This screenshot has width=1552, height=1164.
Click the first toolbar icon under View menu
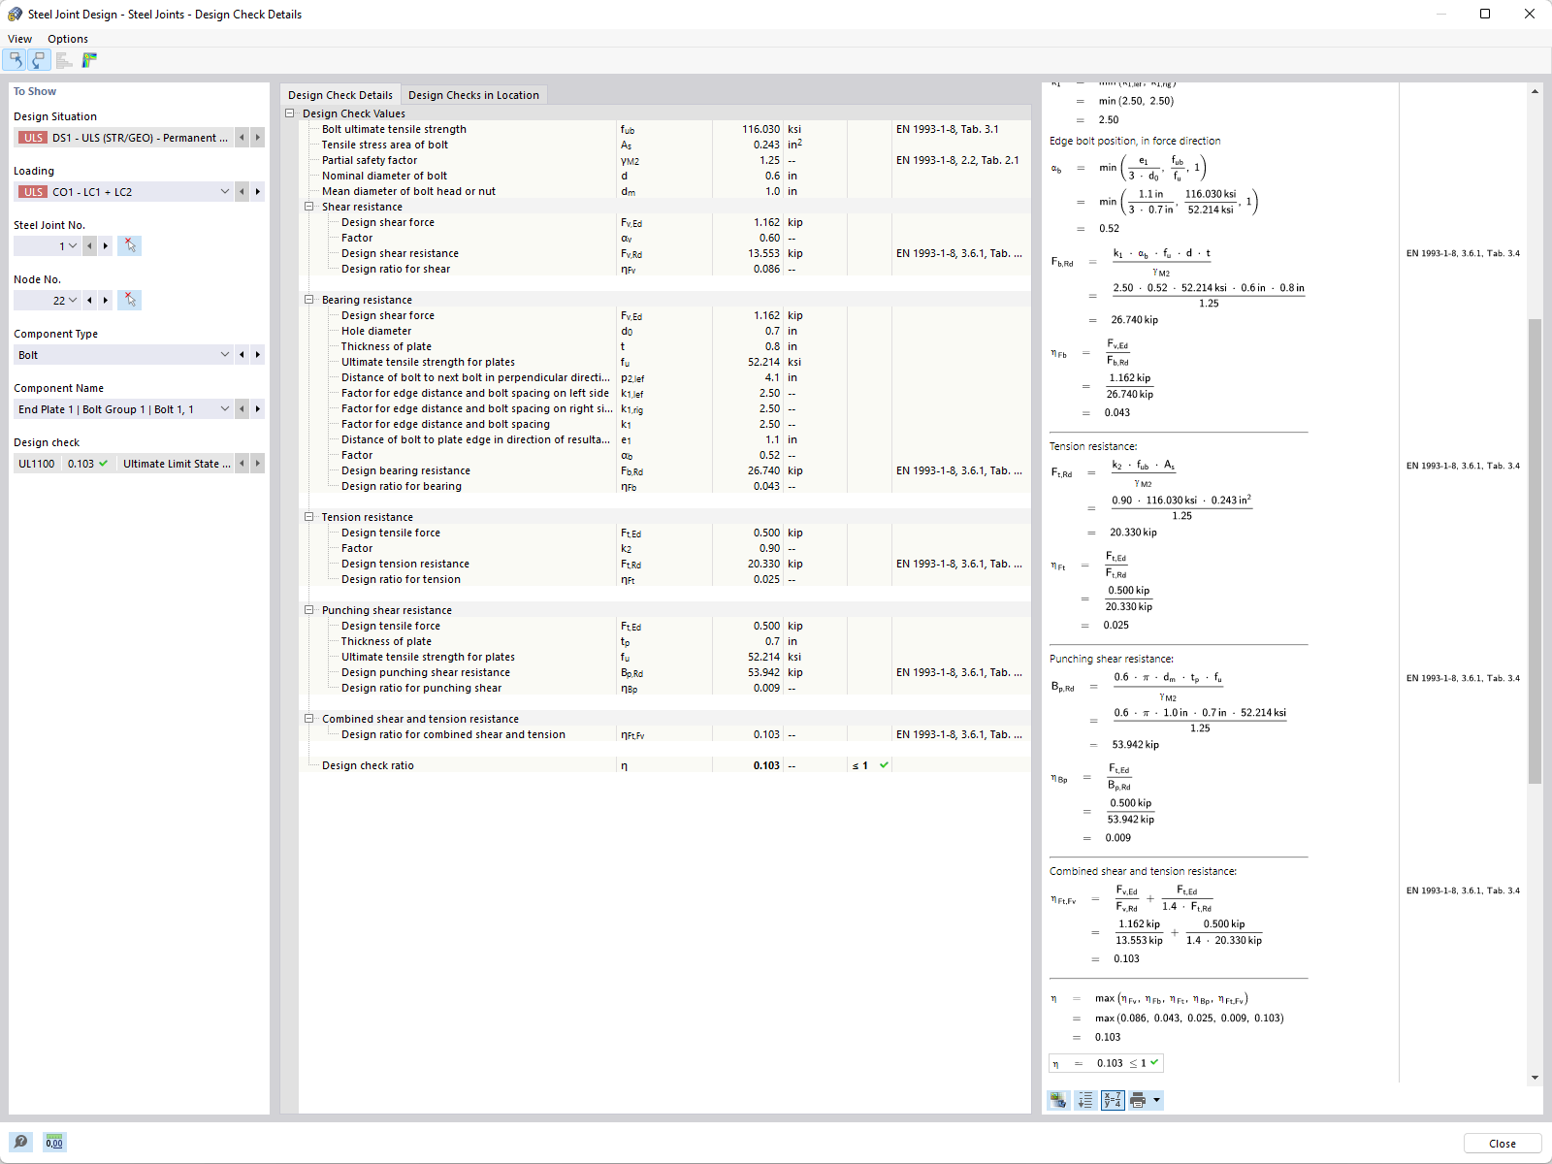[x=16, y=60]
